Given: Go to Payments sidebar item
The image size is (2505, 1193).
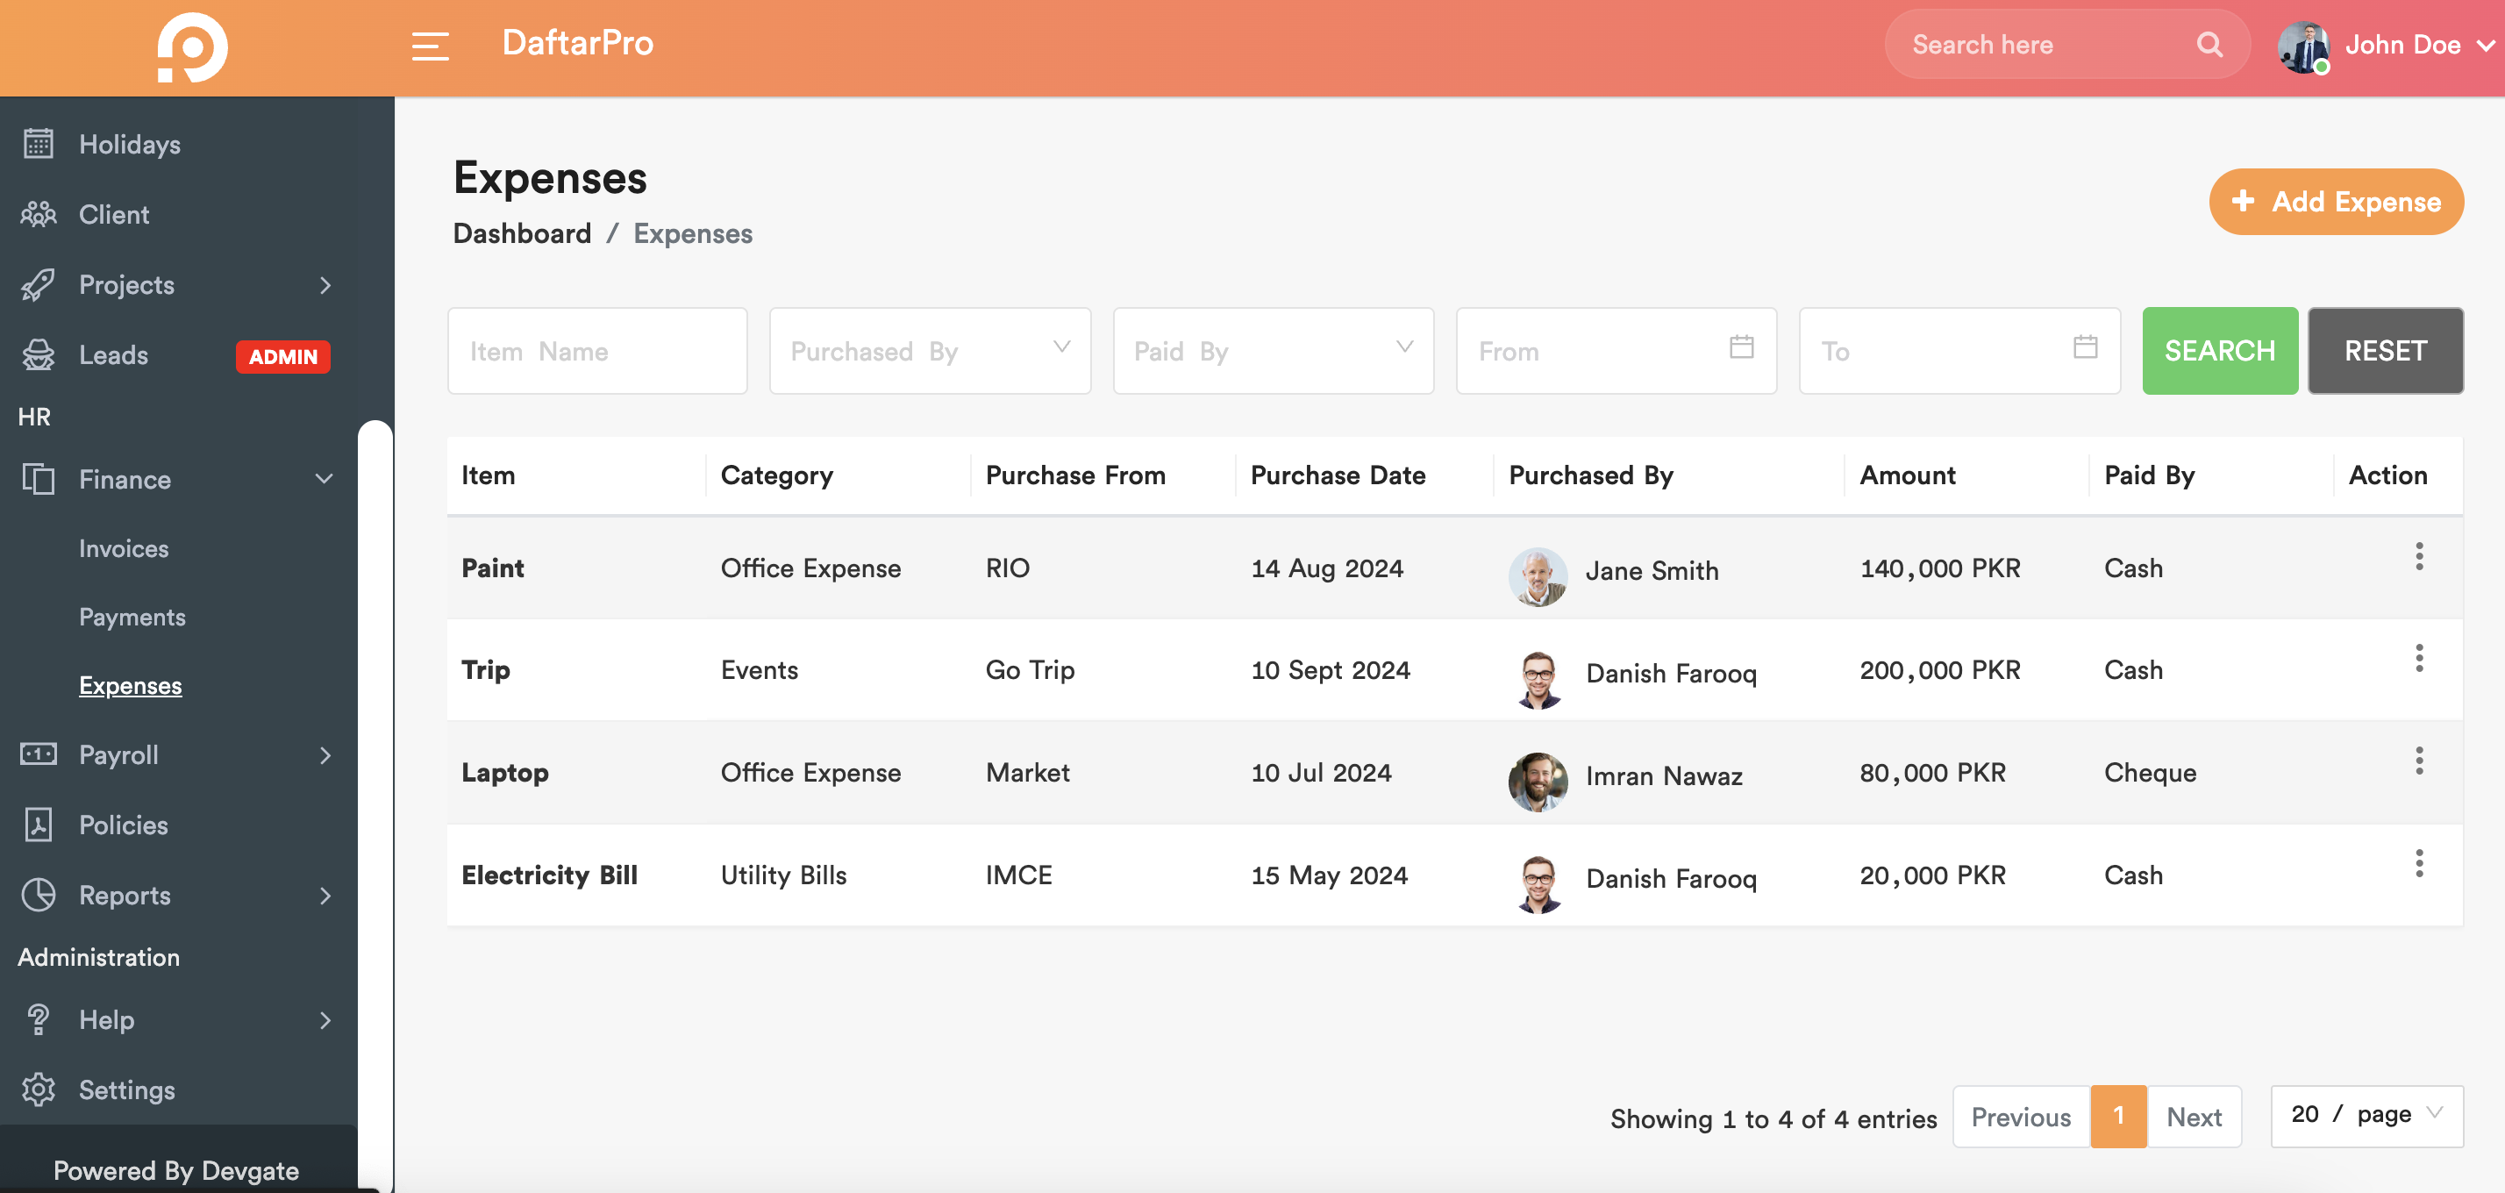Looking at the screenshot, I should 132,617.
